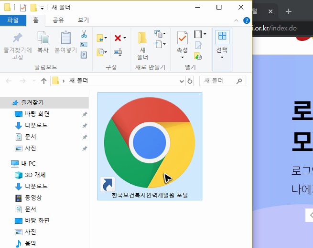
Task: Expand the Copy to dropdown arrow
Action: [106, 52]
